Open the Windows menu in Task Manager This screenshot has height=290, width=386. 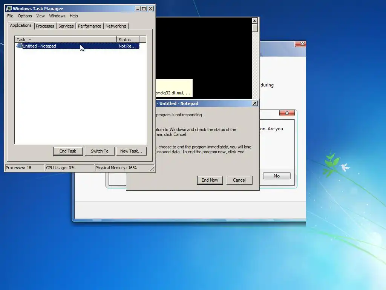click(x=57, y=16)
